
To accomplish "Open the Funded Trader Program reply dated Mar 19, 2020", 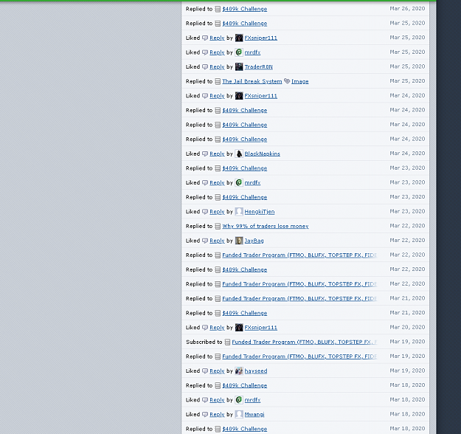I will pos(299,356).
